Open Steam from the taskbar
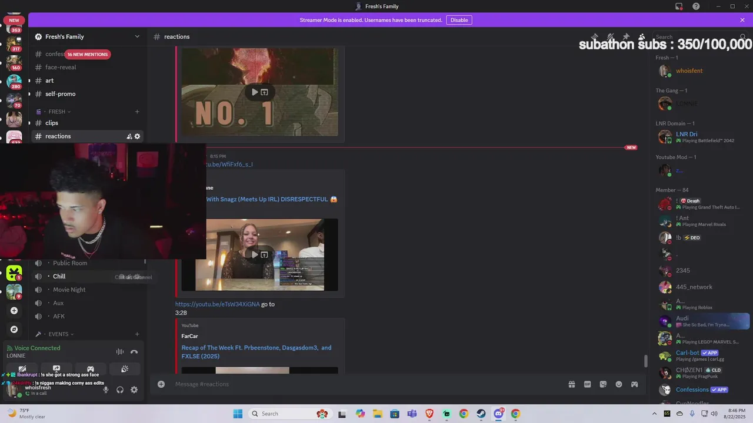Viewport: 753px width, 423px height. pos(481,414)
